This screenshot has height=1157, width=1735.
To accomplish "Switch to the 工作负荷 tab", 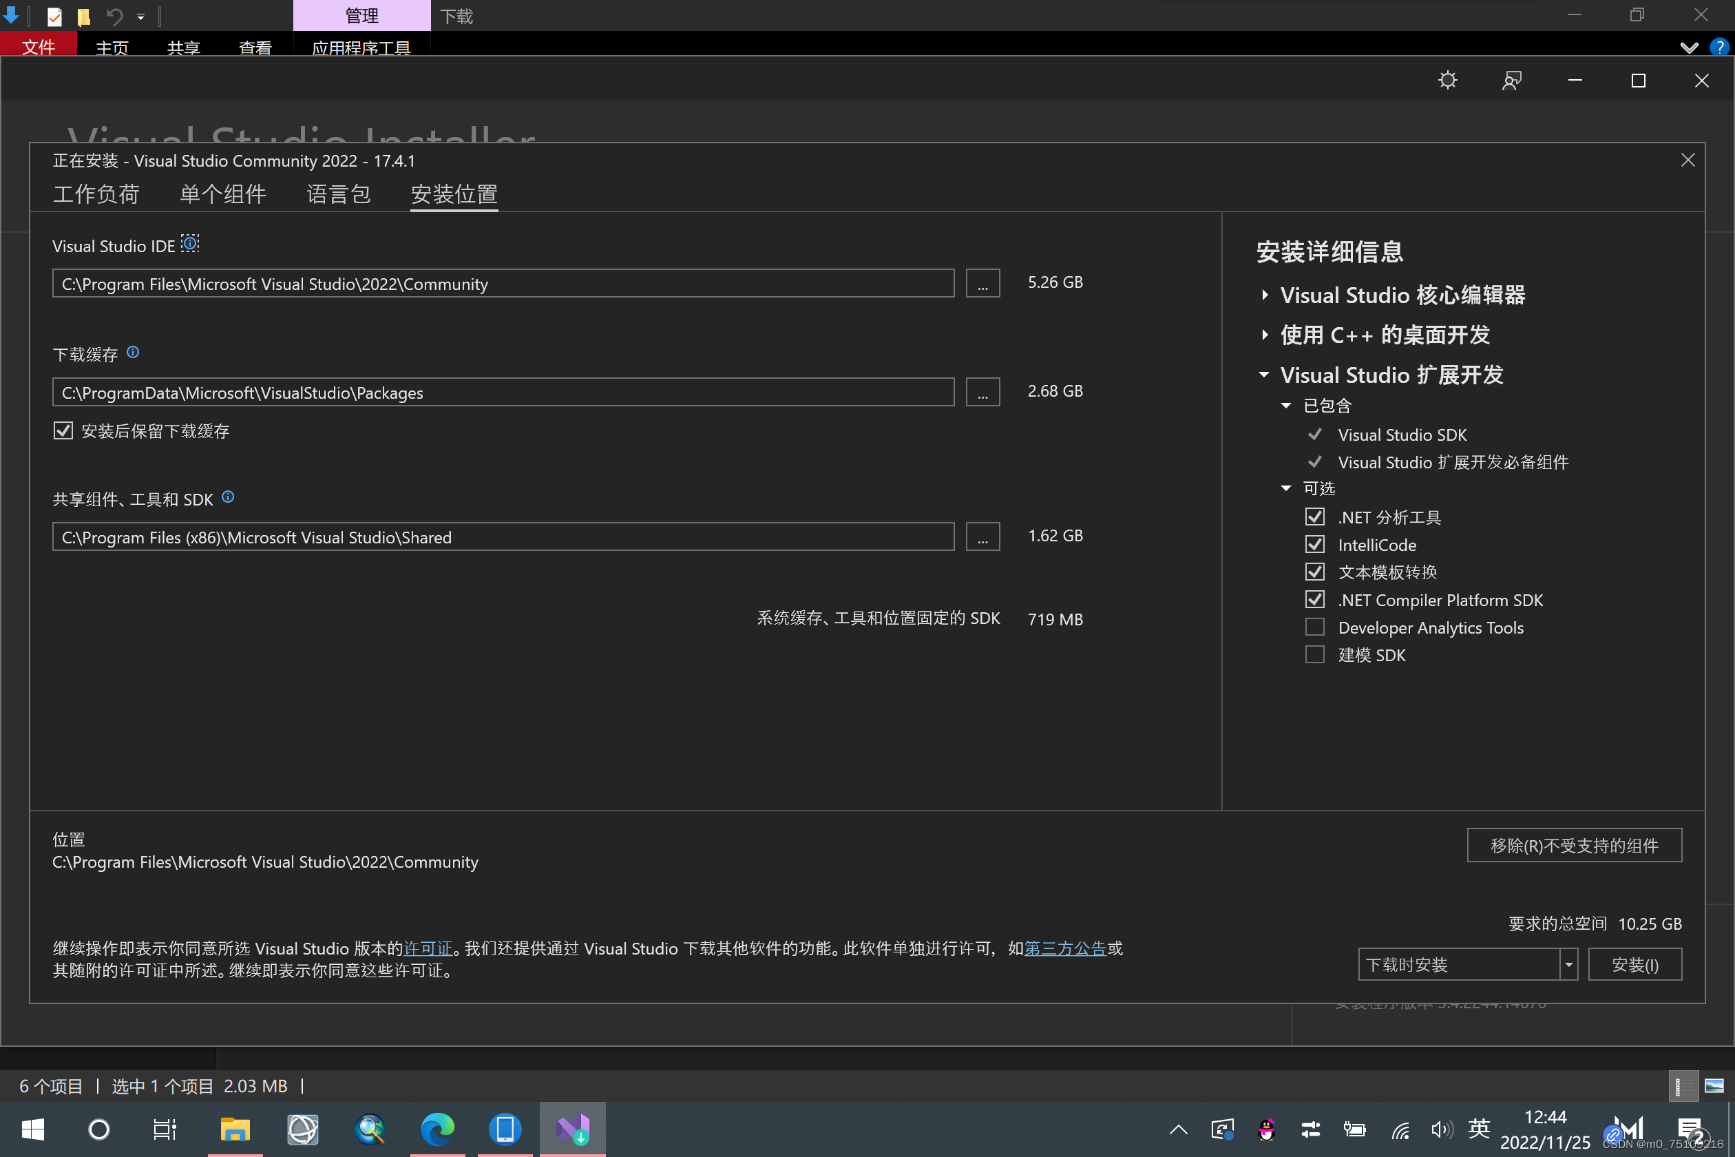I will tap(96, 194).
